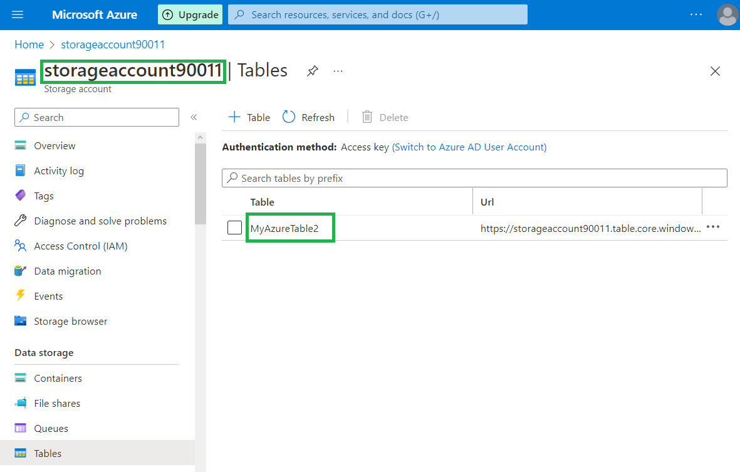This screenshot has height=472, width=740.
Task: Click the MyAzureTable2 URL cell
Action: [x=590, y=228]
